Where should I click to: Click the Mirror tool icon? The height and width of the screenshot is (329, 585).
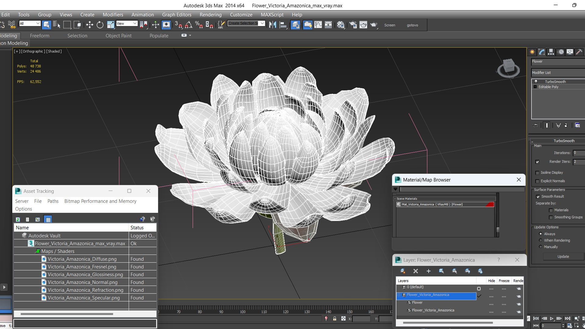(x=273, y=25)
